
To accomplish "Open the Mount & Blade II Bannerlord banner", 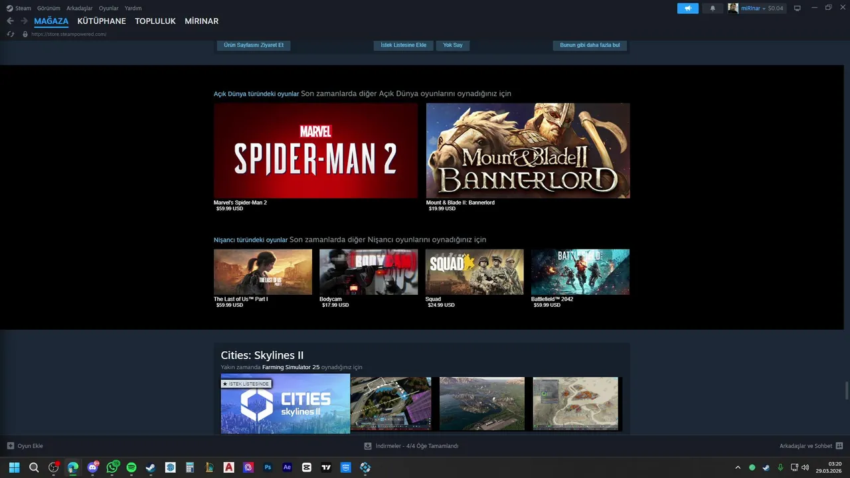I will click(x=528, y=151).
